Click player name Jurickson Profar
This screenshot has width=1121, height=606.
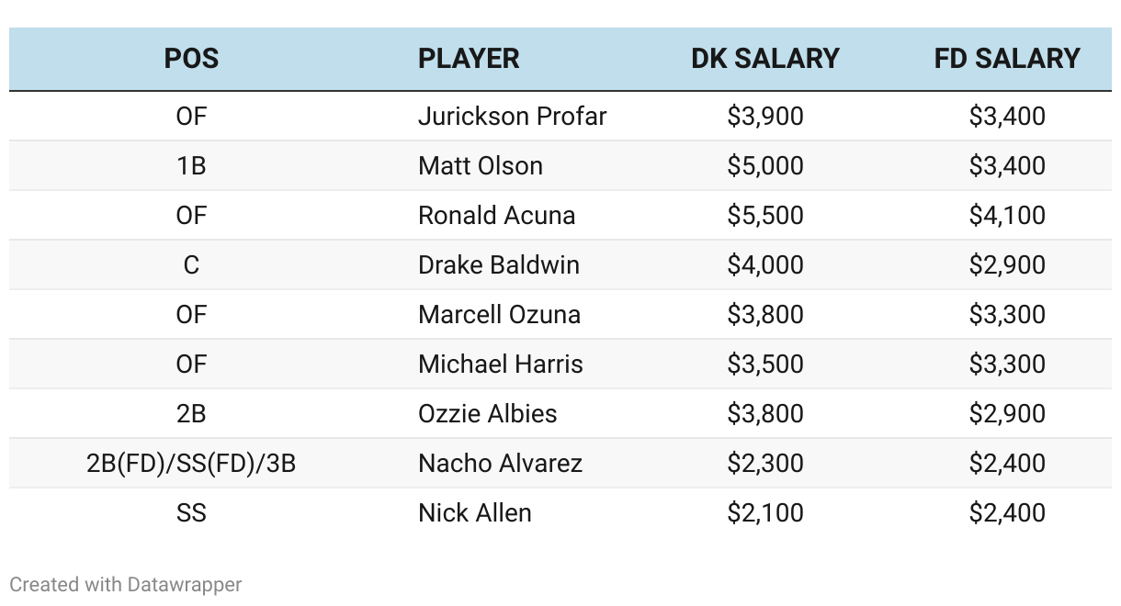click(512, 117)
